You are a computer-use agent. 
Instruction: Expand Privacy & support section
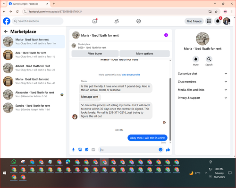pos(202,98)
